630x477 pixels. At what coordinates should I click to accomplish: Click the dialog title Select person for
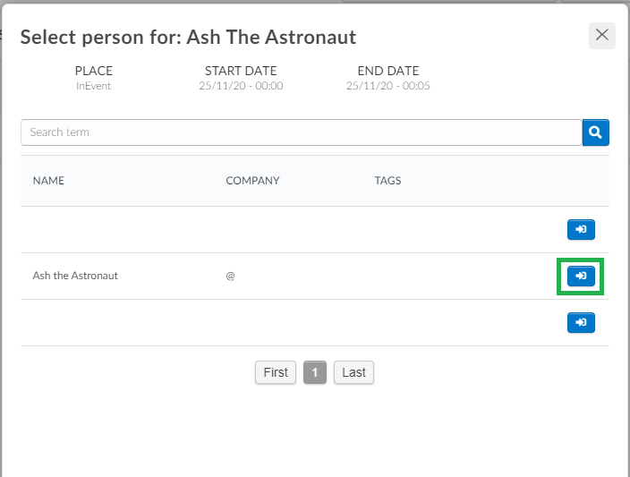[189, 37]
